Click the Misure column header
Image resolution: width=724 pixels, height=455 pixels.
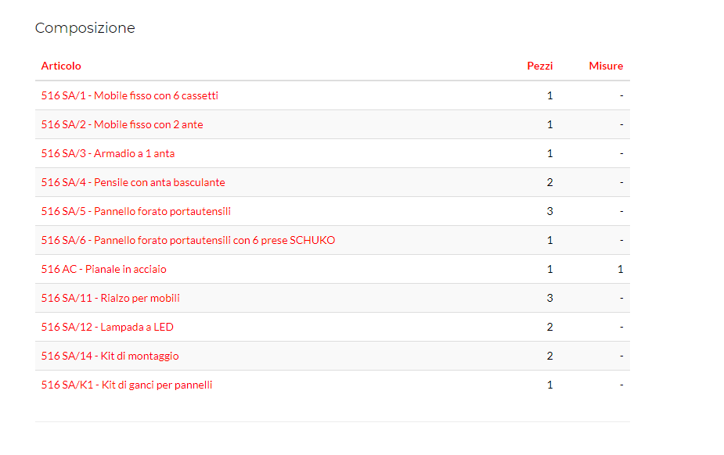606,66
